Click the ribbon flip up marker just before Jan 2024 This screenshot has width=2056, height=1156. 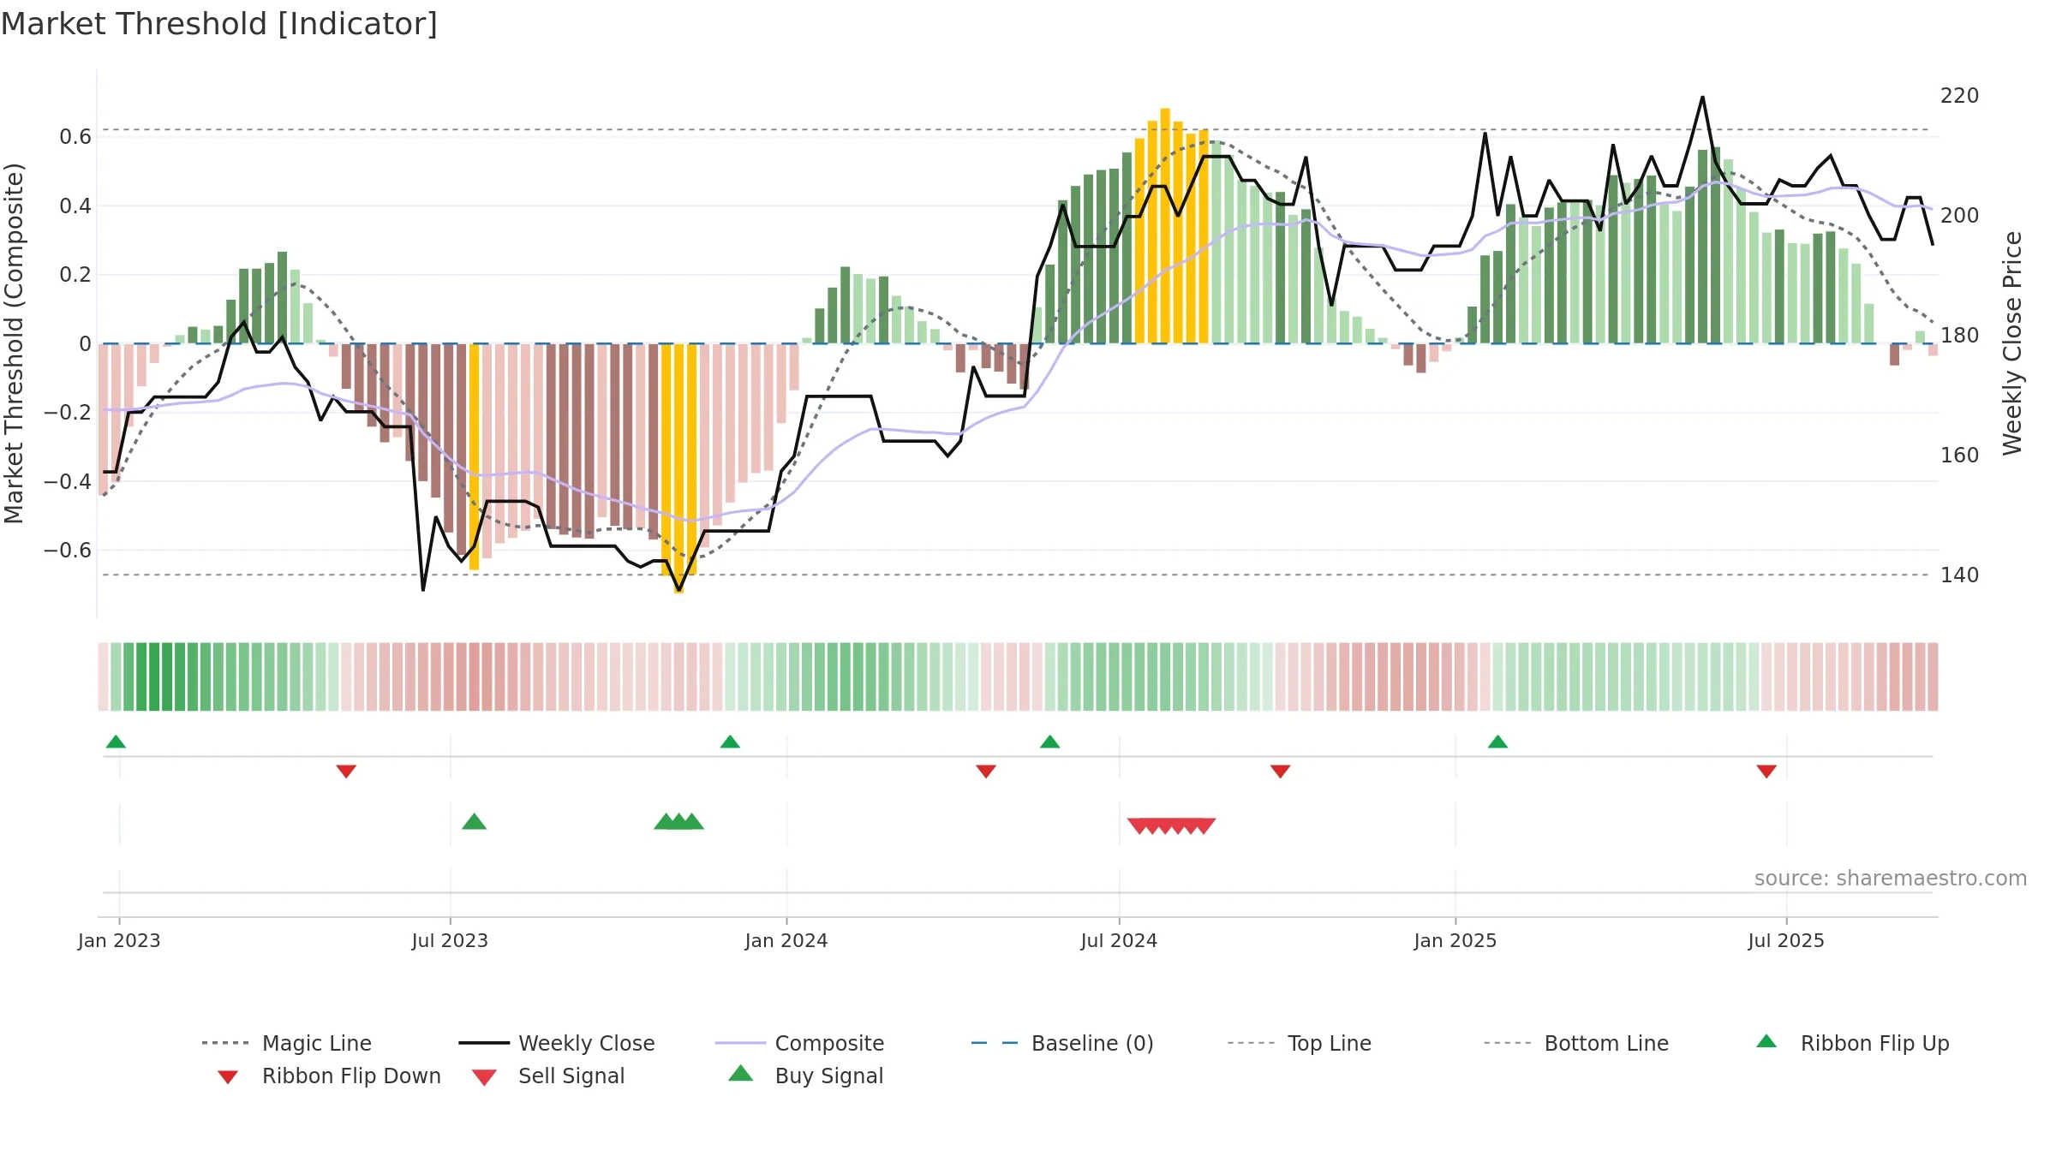pos(730,742)
